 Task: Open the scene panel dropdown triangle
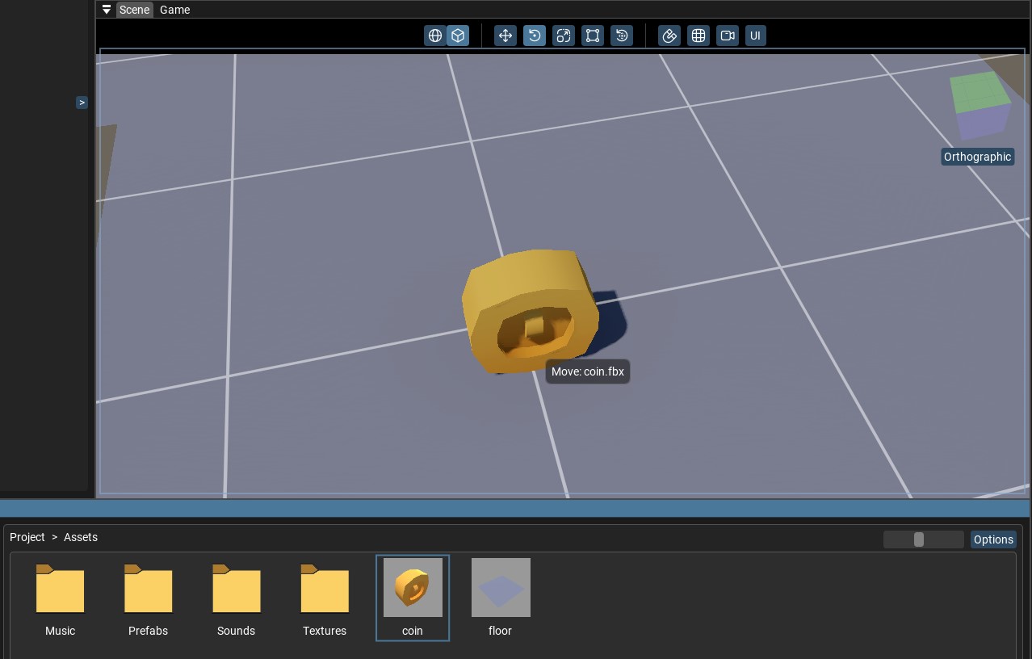pyautogui.click(x=107, y=10)
